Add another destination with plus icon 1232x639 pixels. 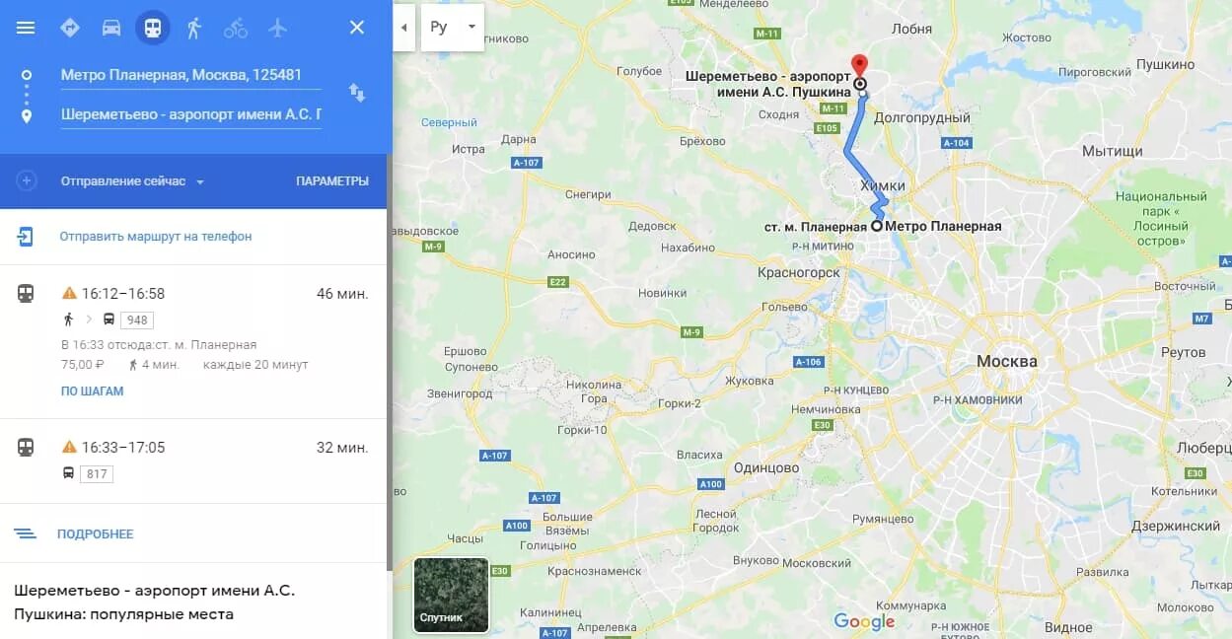click(27, 180)
